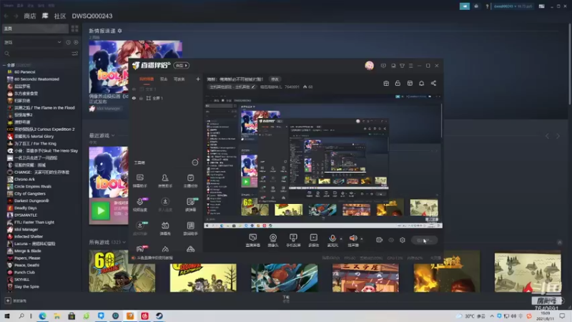Screen dimensions: 572x322
Task: Click Add a Game at Steam bottom left
Action: point(15,301)
